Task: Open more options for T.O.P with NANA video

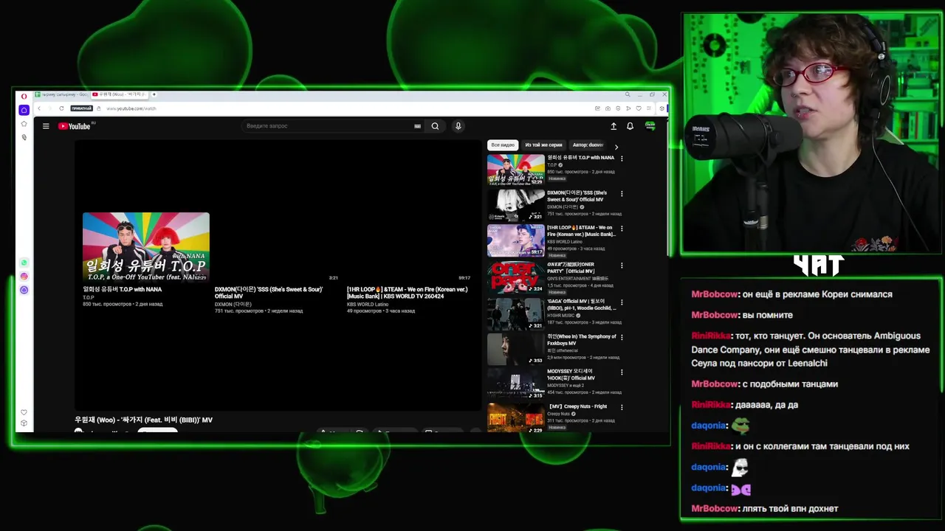Action: (x=622, y=159)
